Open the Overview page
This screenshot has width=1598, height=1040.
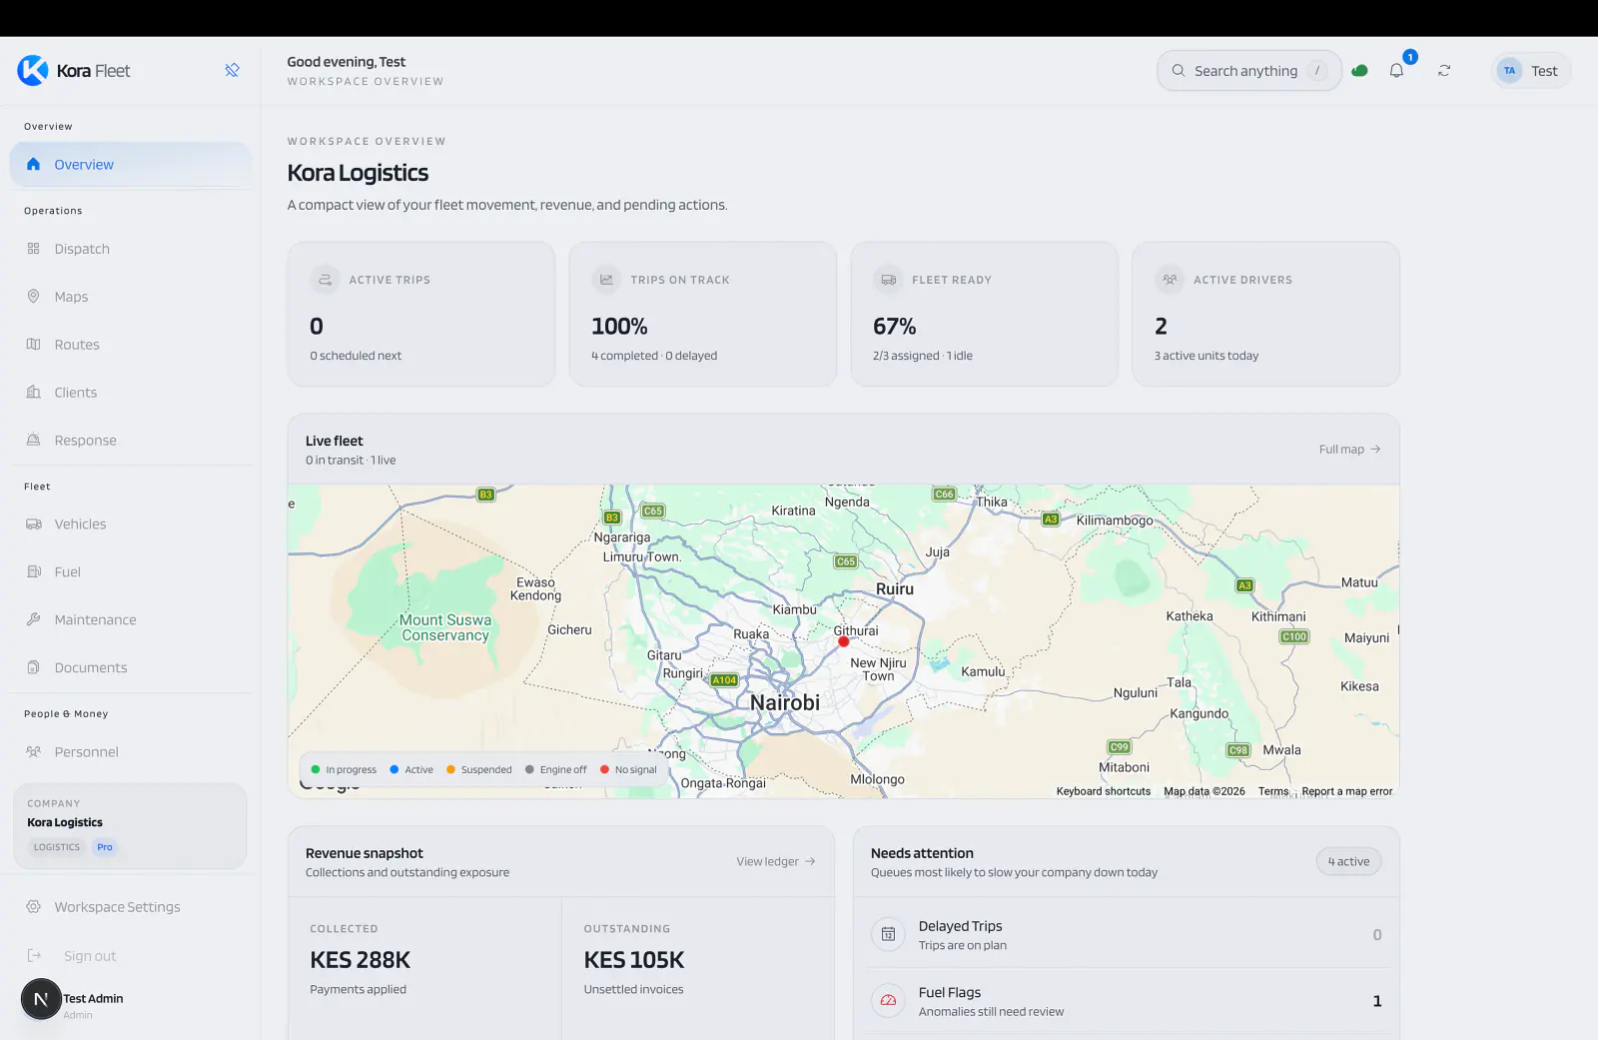131,164
